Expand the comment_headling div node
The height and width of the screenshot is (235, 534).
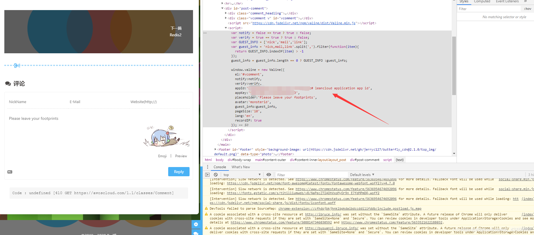tap(226, 13)
